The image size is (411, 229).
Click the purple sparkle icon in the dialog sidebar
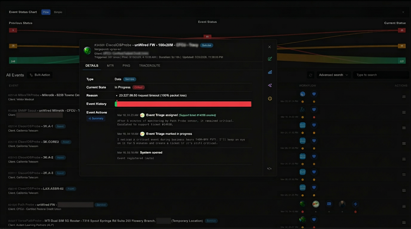point(270,85)
